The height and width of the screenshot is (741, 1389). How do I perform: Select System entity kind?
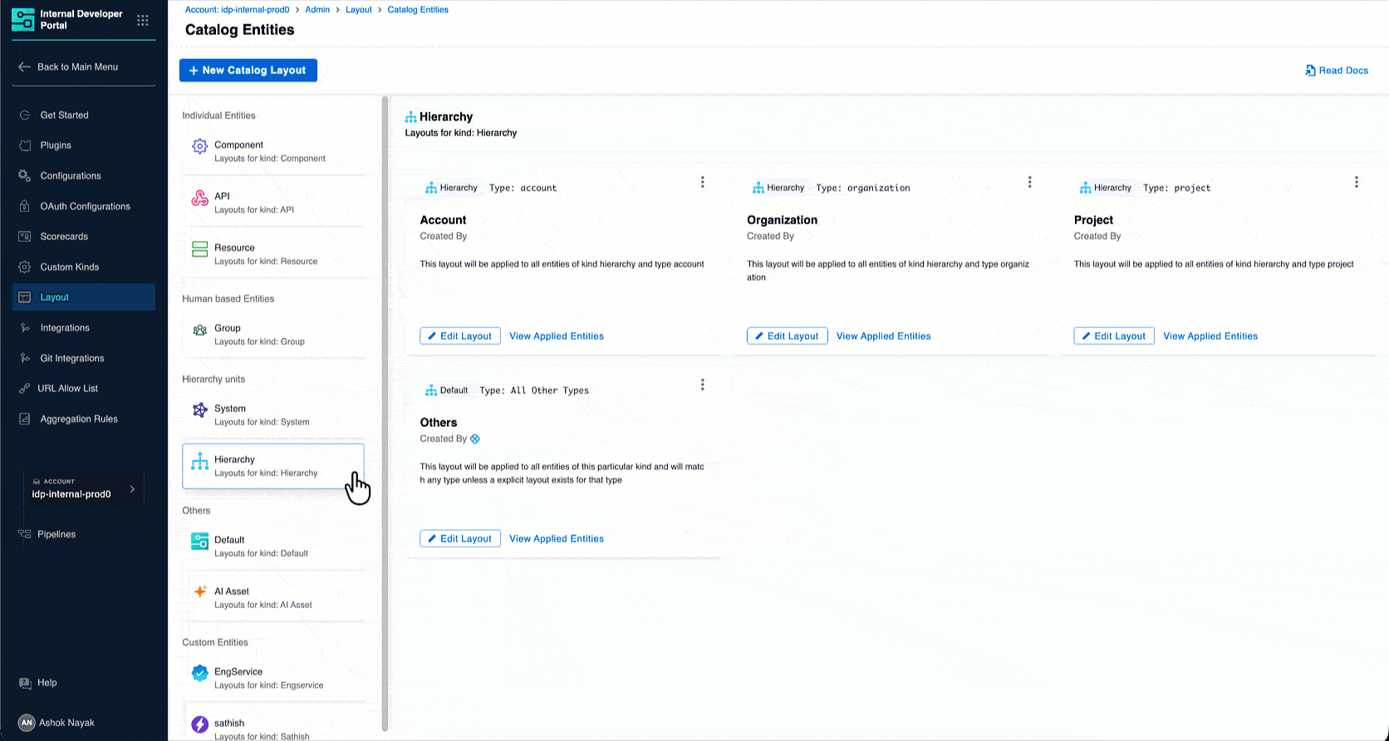pos(273,415)
